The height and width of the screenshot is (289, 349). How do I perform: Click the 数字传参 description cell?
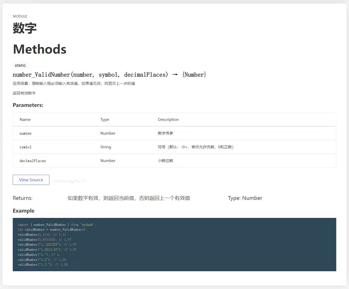point(165,133)
